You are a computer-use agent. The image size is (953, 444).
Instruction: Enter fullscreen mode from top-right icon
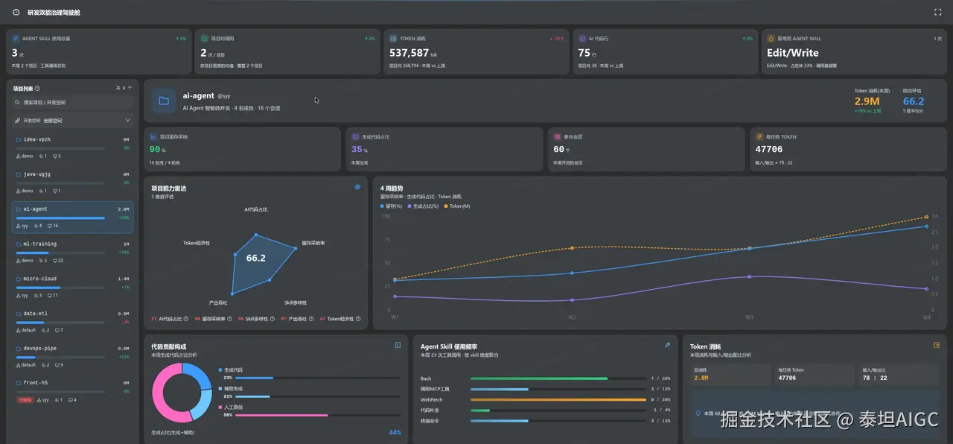[x=937, y=12]
